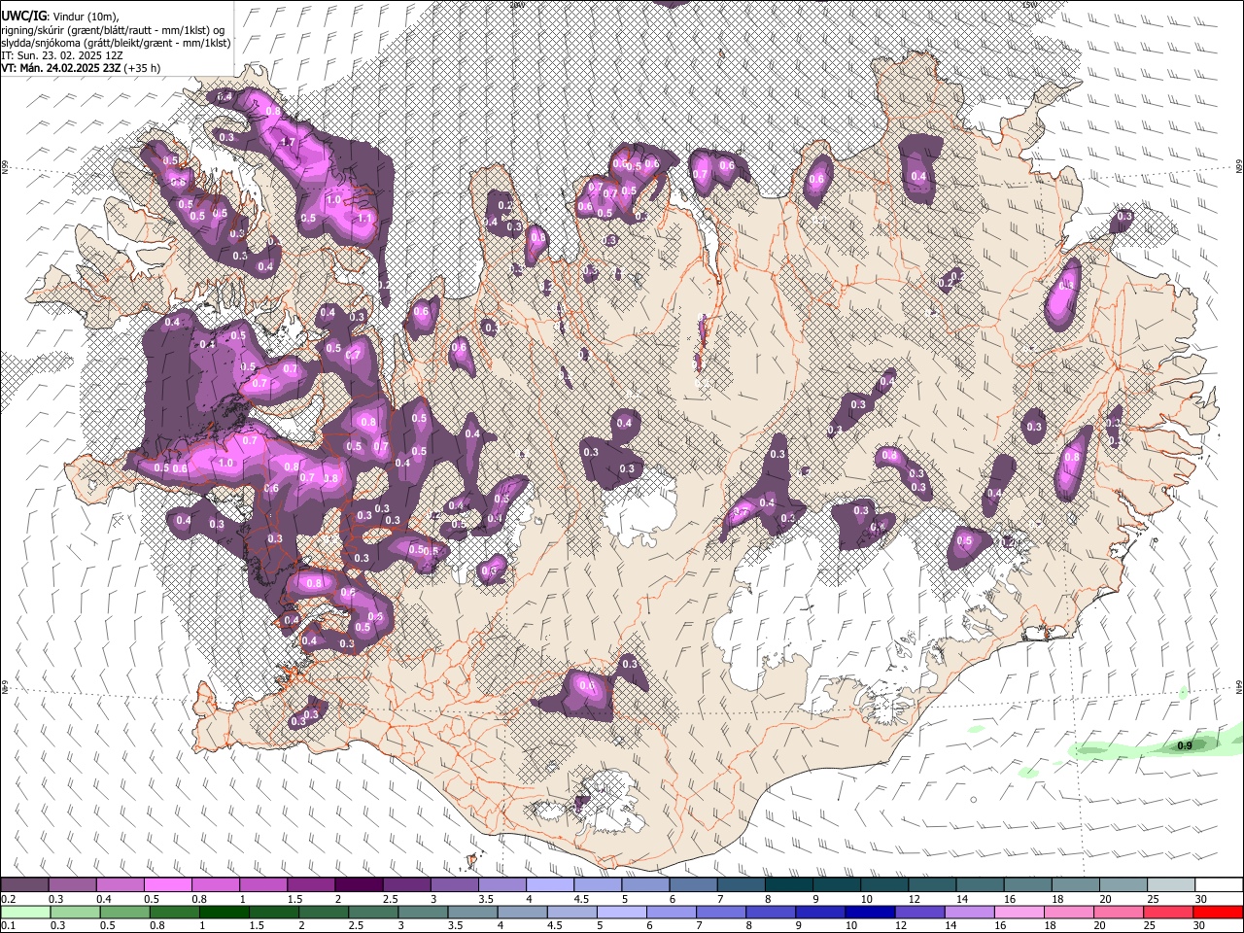Viewport: 1244px width, 933px height.
Task: Pick the pale green 0.1 rain swatch
Action: coord(25,912)
